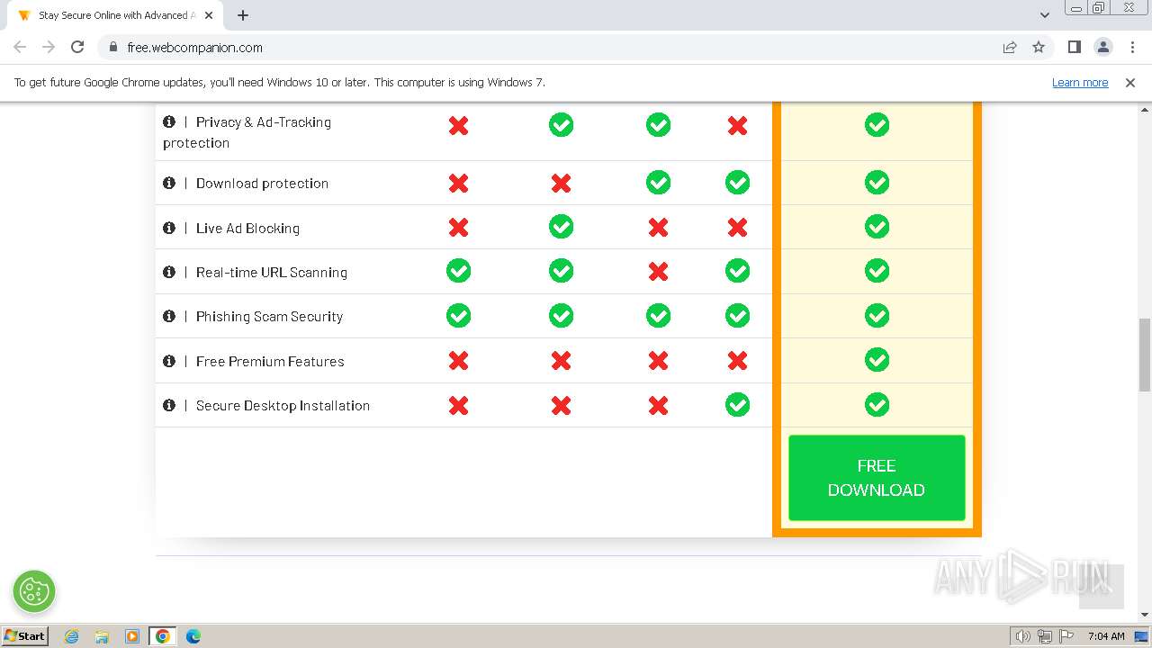
Task: Expand the tab search dropdown
Action: [1044, 15]
